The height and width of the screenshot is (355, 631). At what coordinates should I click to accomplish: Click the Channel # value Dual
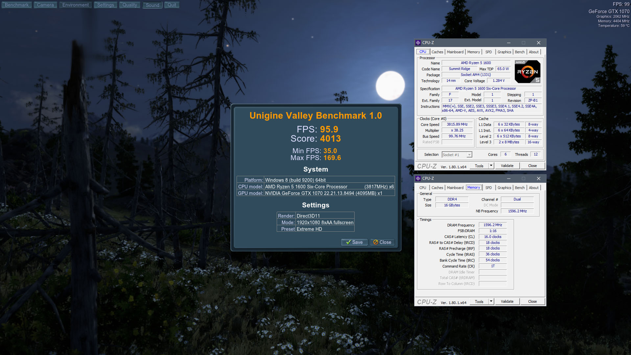tap(517, 200)
